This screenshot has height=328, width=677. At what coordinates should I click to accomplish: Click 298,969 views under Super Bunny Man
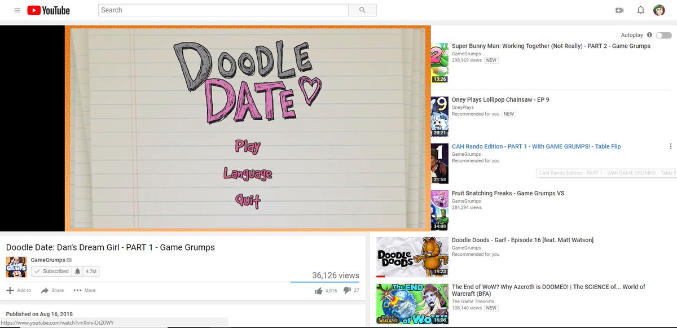[x=467, y=60]
